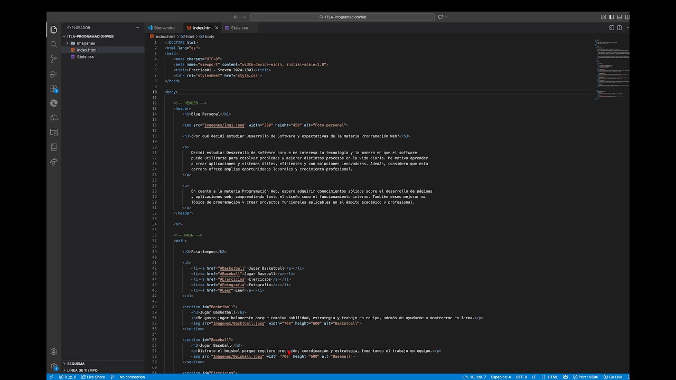
Task: Click the open preview to the side icon
Action: click(612, 27)
